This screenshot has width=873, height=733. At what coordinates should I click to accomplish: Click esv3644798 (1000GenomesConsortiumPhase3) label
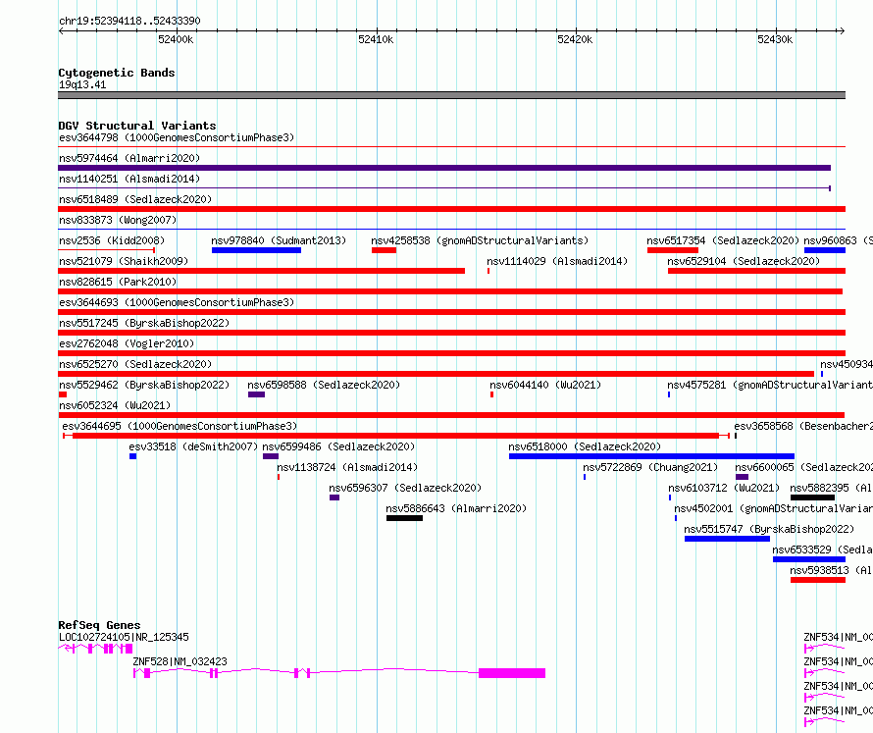[x=177, y=137]
